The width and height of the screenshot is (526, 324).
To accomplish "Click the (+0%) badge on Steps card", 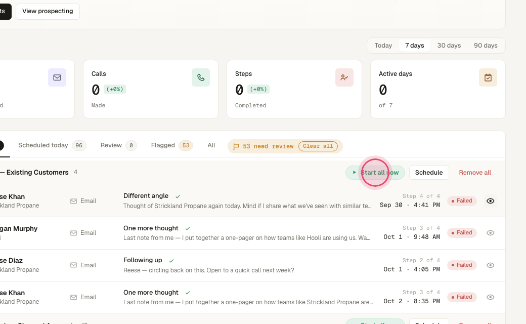I will click(258, 89).
